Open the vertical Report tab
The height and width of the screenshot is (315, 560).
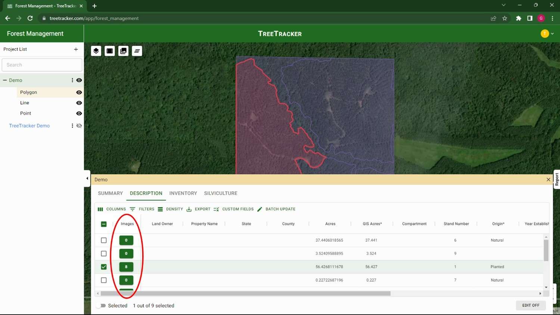point(557,179)
